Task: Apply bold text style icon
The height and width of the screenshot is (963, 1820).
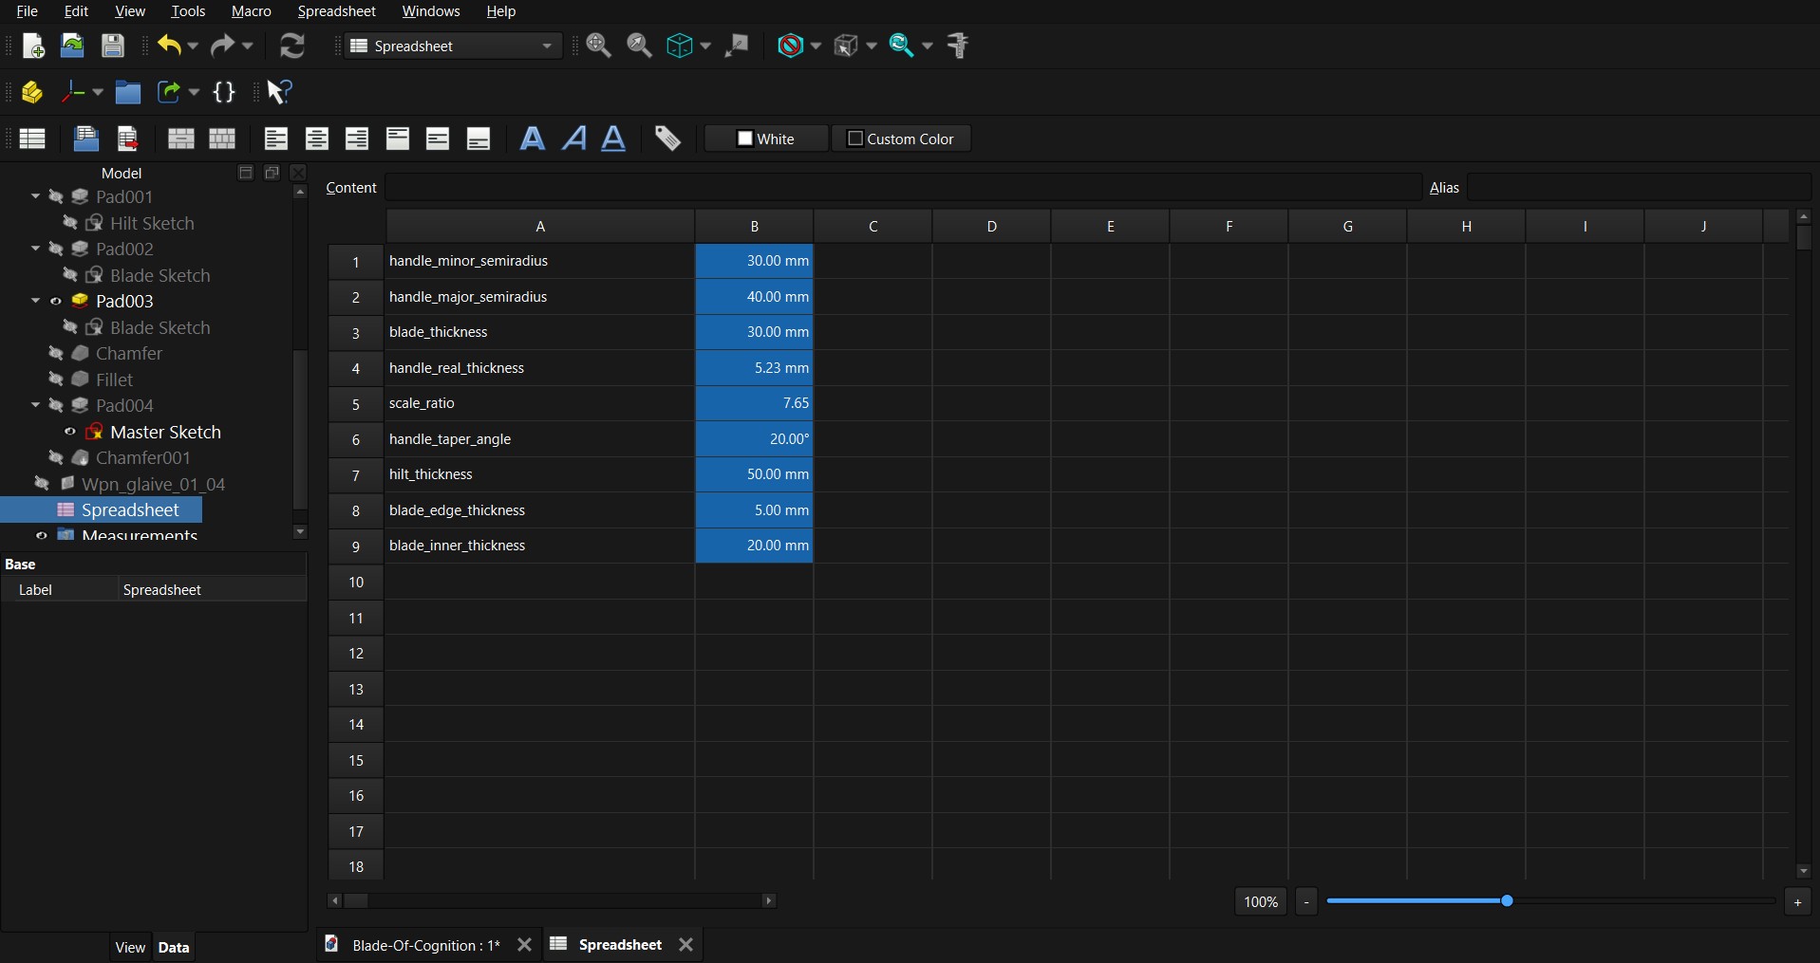Action: coord(533,139)
